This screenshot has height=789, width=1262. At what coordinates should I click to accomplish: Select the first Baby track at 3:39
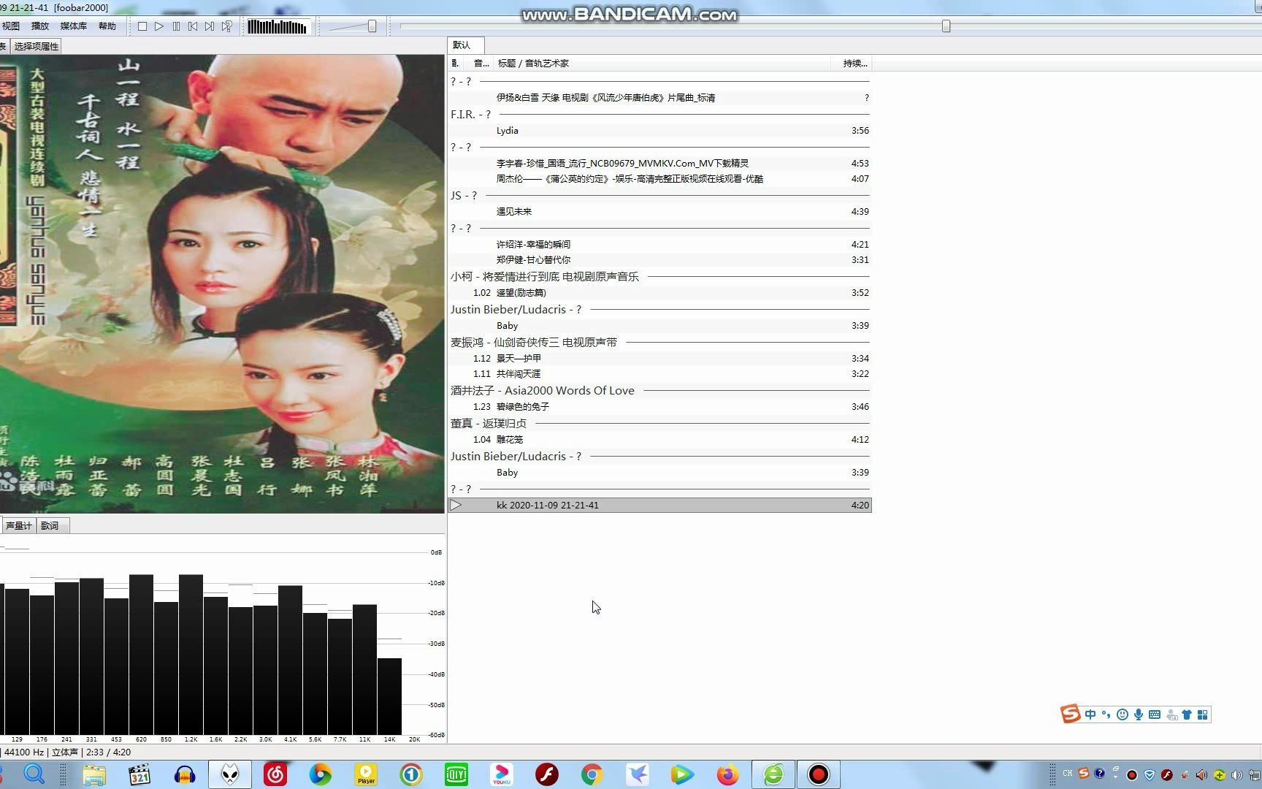(659, 326)
